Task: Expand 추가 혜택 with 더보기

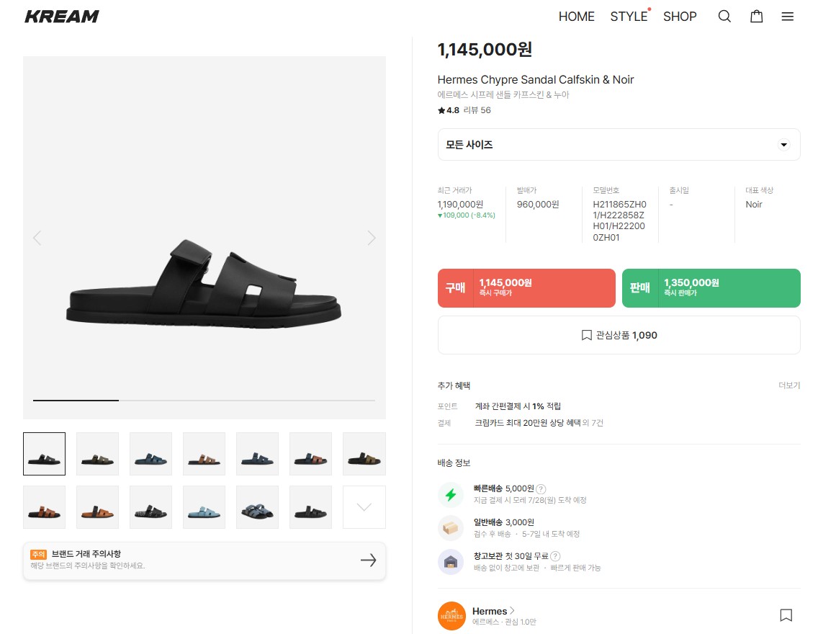Action: (x=788, y=385)
